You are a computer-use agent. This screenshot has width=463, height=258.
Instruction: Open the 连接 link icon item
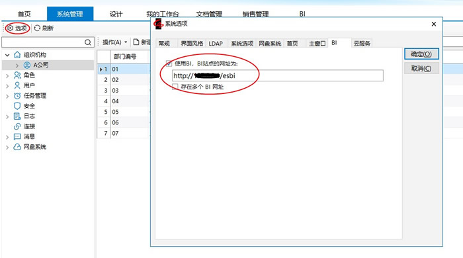coord(17,126)
